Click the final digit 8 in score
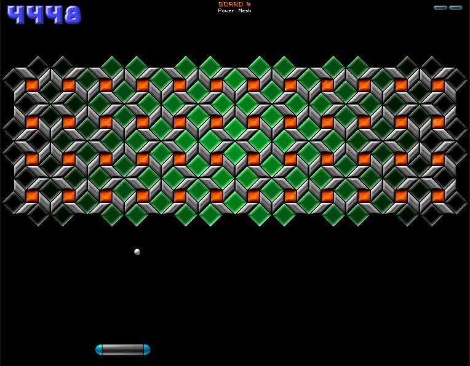The width and height of the screenshot is (470, 366). click(72, 15)
